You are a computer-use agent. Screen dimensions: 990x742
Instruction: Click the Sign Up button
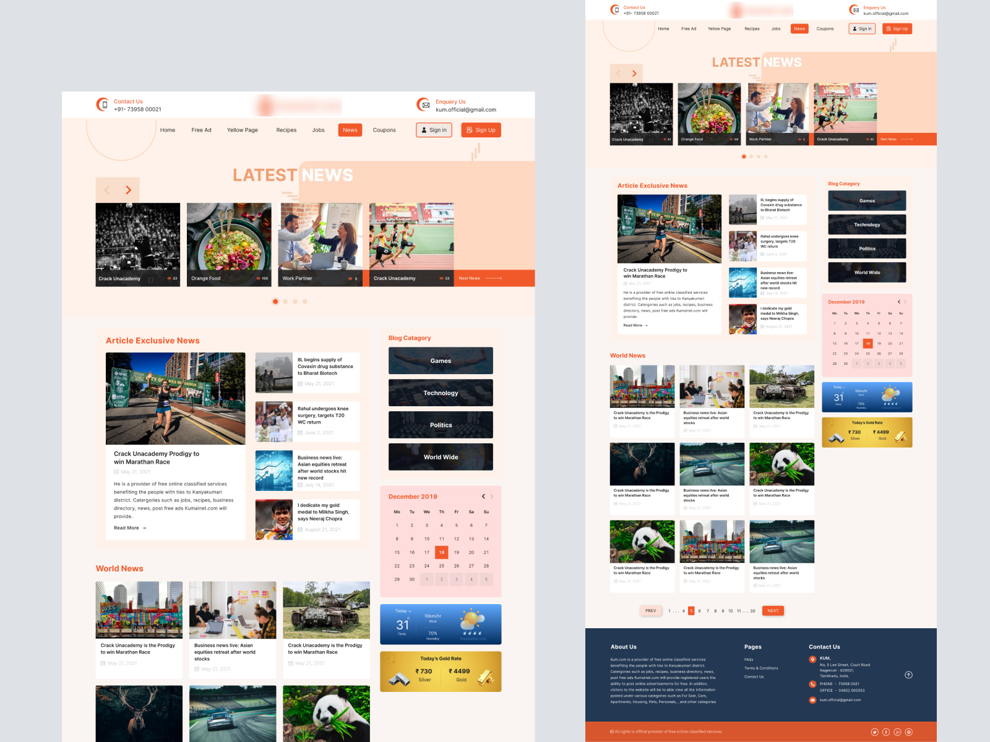tap(481, 130)
